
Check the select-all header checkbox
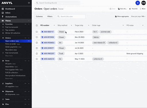(37, 25)
